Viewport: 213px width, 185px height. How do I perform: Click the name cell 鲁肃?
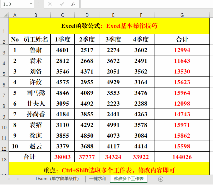[x=36, y=50]
